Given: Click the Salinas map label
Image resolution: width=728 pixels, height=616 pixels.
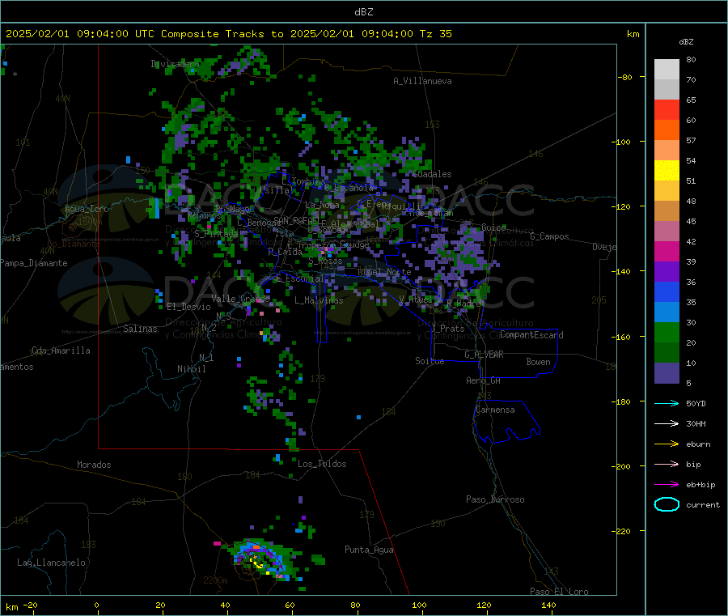Looking at the screenshot, I should [x=140, y=329].
